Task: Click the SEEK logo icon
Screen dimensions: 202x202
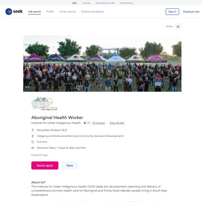Action: coord(9,12)
